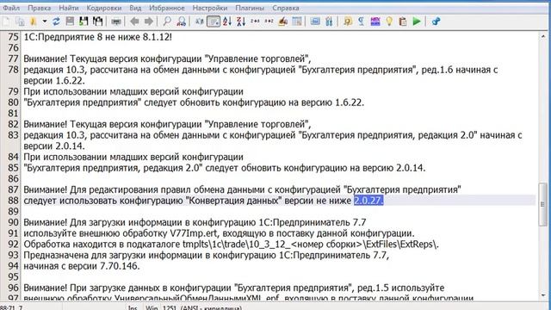Click the brush highlight icon
The width and height of the screenshot is (551, 310).
click(283, 22)
